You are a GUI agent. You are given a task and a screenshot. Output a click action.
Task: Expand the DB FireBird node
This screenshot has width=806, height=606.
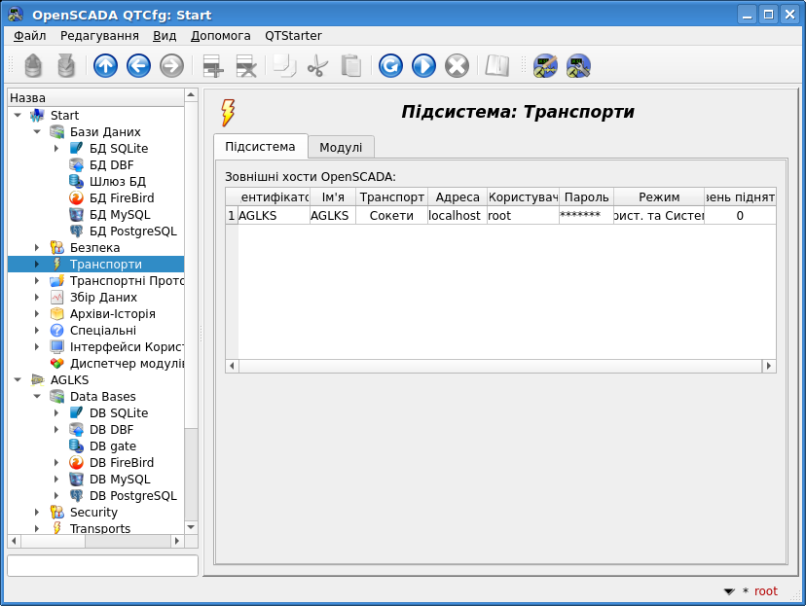[56, 462]
